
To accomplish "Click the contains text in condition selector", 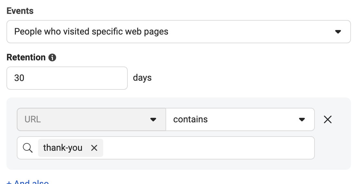I will tap(190, 119).
